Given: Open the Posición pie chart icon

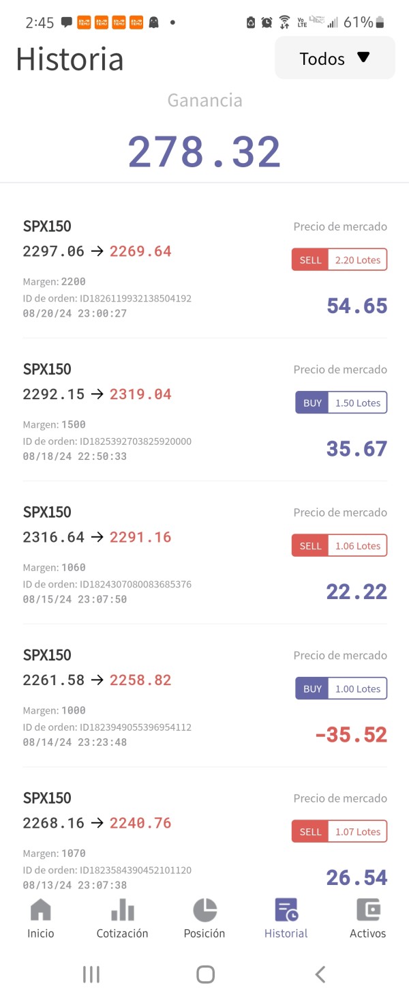Looking at the screenshot, I should pos(204,910).
